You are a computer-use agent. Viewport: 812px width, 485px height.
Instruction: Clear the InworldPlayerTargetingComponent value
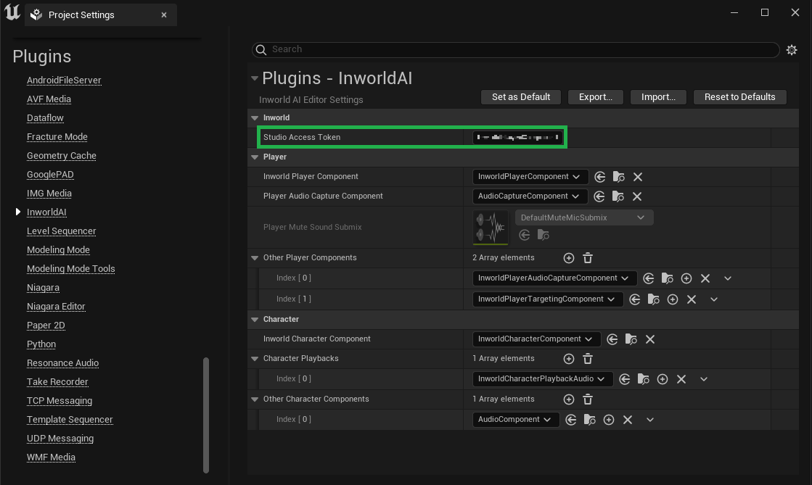(x=692, y=299)
